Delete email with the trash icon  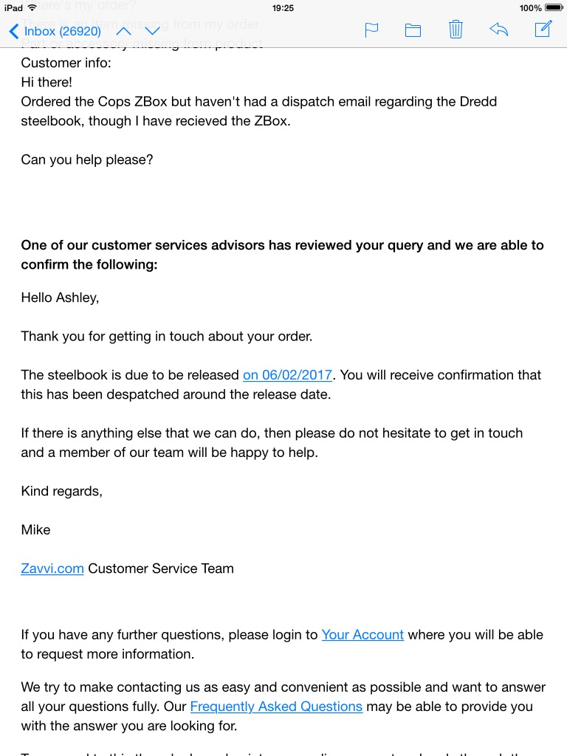[x=456, y=30]
